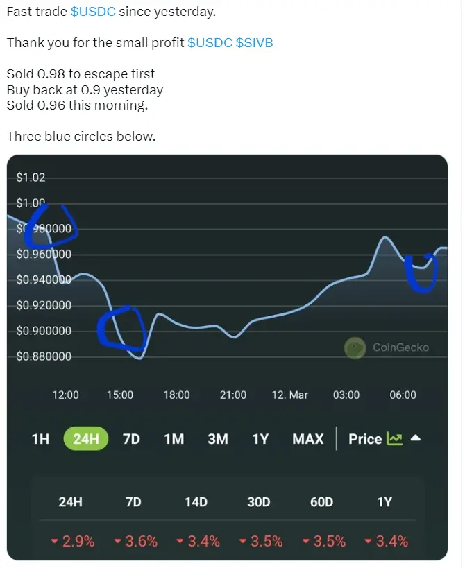Screen dimensions: 465x568
Task: Select the highlighted 24H range button
Action: [x=86, y=439]
